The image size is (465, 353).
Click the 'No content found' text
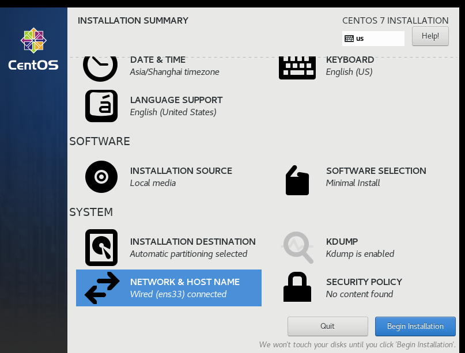coord(360,294)
